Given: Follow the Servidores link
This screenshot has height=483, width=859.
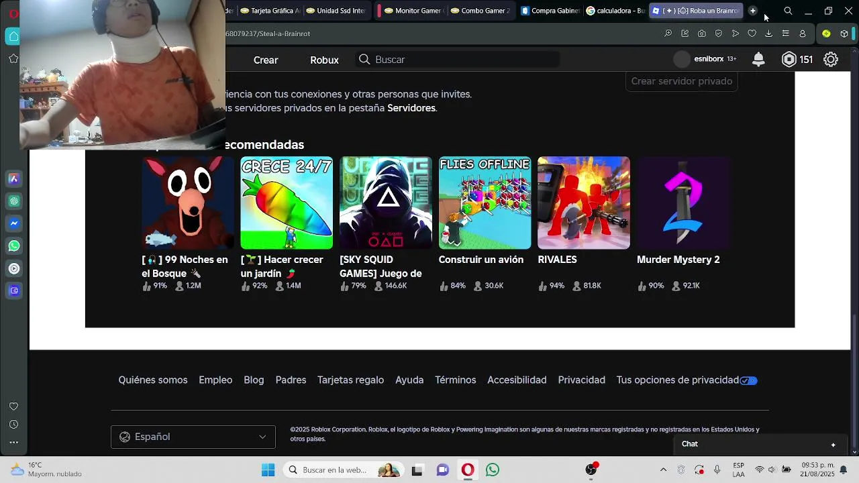Looking at the screenshot, I should [411, 108].
